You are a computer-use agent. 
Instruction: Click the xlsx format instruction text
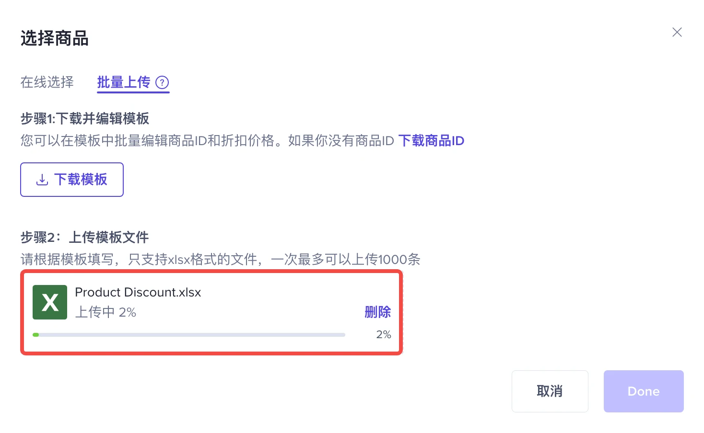220,259
